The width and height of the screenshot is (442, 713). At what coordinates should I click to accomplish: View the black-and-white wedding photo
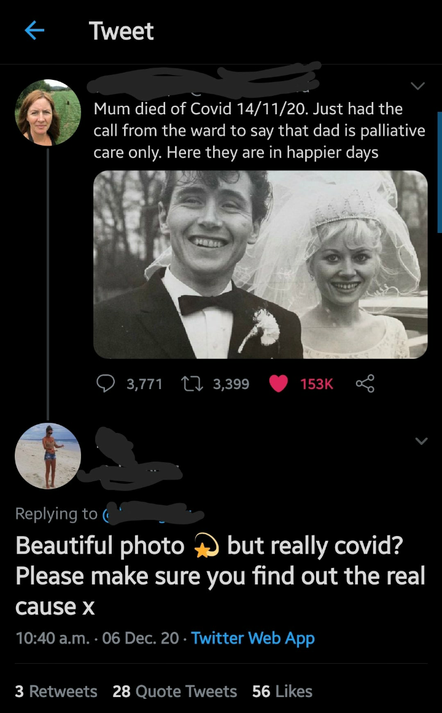coord(260,264)
